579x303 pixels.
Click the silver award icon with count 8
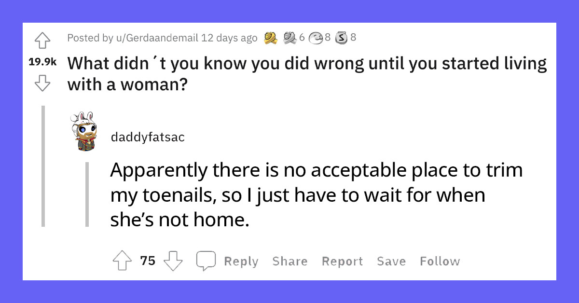(341, 37)
